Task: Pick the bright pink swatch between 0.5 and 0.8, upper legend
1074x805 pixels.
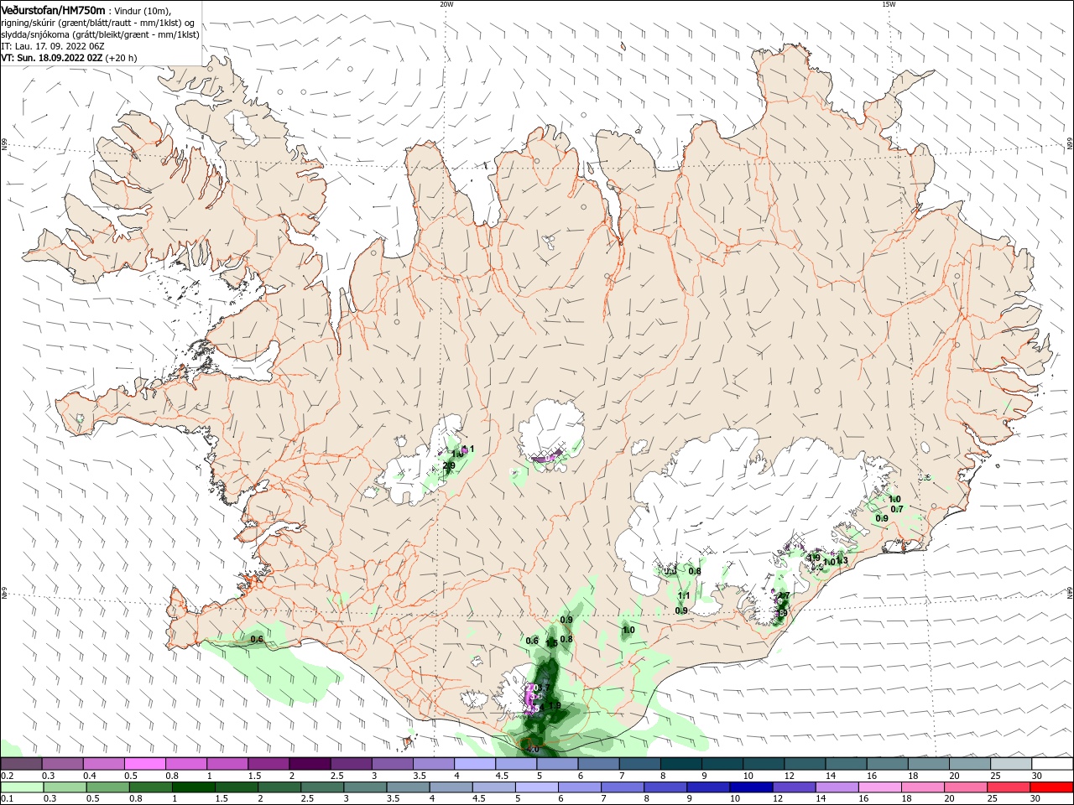Action: [x=144, y=764]
